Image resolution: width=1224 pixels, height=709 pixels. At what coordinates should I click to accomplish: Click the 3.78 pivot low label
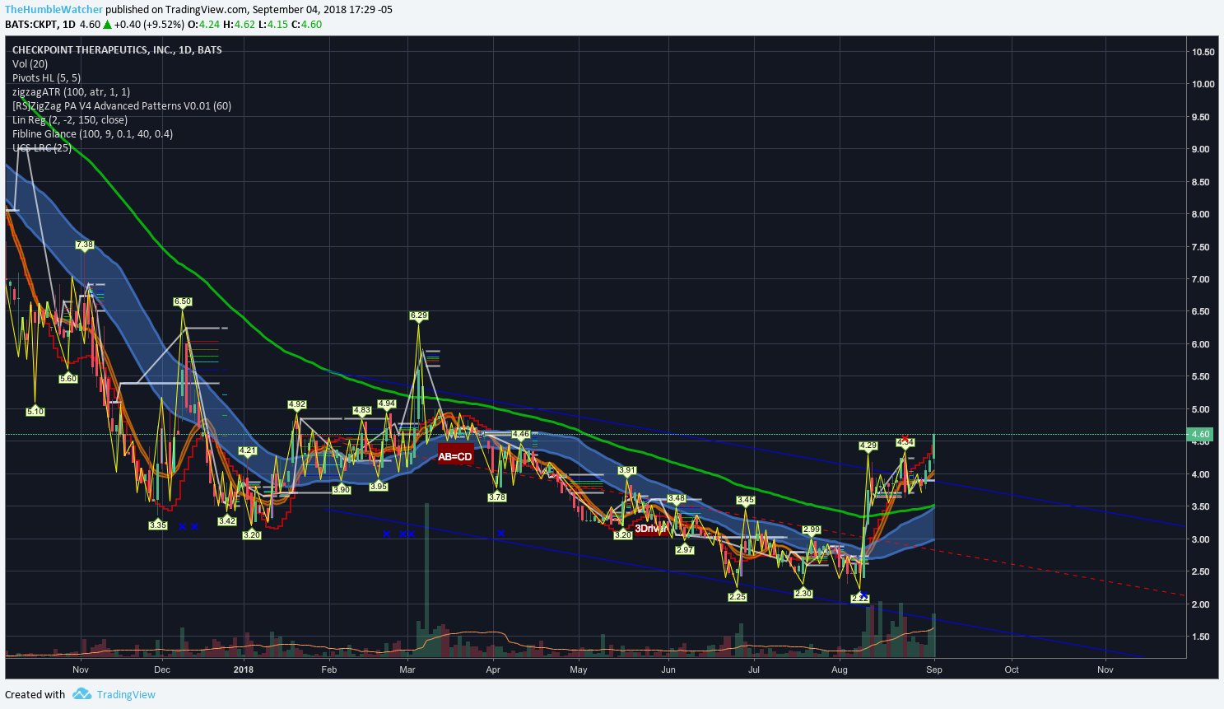tap(497, 497)
